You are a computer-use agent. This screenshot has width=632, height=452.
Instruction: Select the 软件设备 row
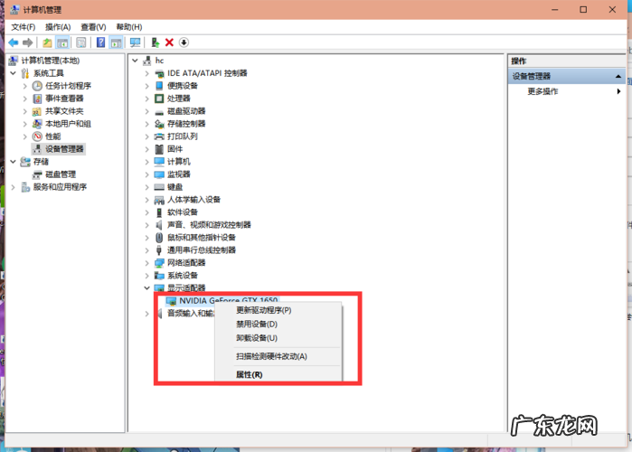[183, 212]
